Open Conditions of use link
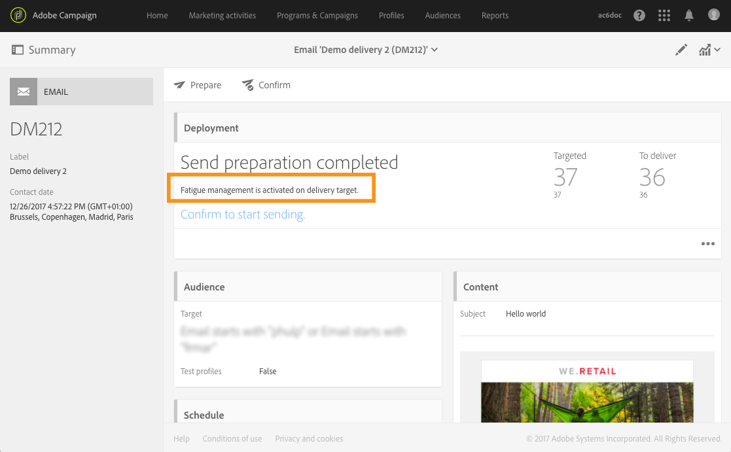Screen dimensions: 731x452 232,438
